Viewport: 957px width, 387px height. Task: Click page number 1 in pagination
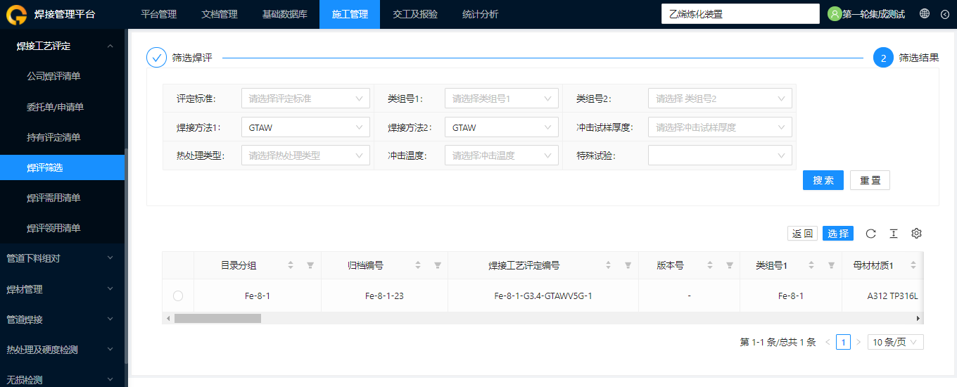pos(843,342)
